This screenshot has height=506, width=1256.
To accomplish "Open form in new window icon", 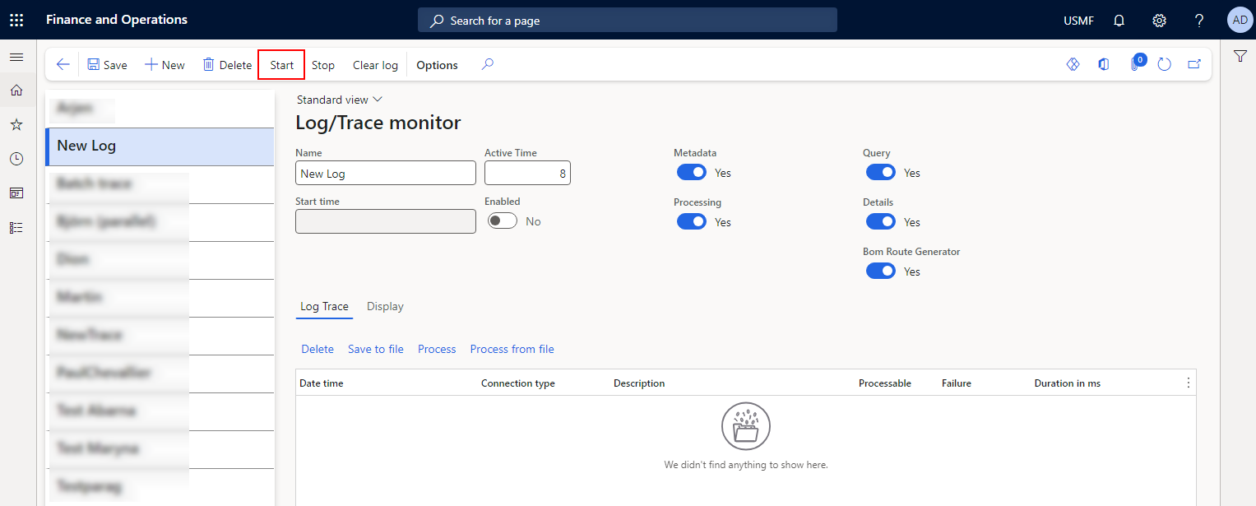I will (x=1194, y=64).
